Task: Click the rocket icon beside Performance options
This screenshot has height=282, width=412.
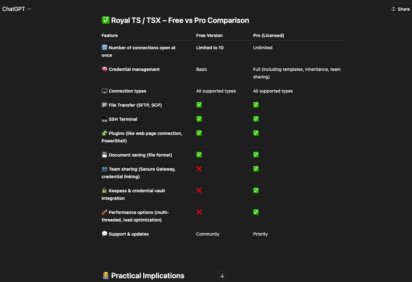Action: [x=105, y=212]
